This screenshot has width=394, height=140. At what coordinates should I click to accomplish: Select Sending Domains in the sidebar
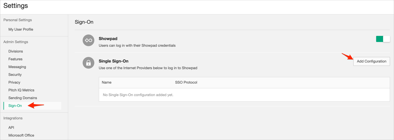coord(23,98)
